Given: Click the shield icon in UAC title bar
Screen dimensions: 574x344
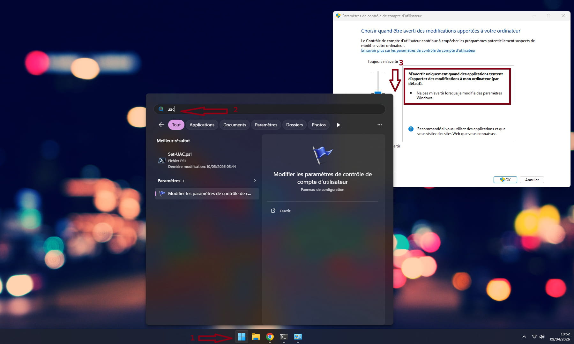Looking at the screenshot, I should pyautogui.click(x=338, y=16).
